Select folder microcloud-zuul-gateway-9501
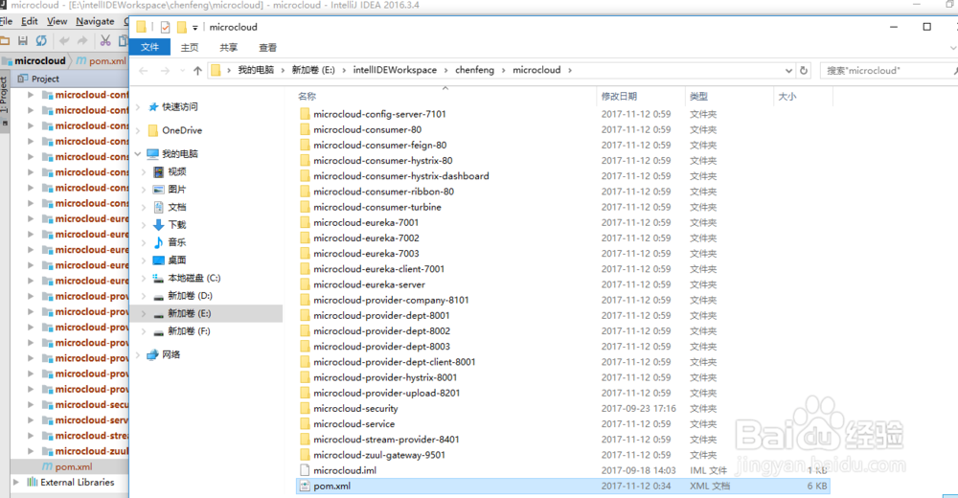This screenshot has height=498, width=958. (379, 455)
